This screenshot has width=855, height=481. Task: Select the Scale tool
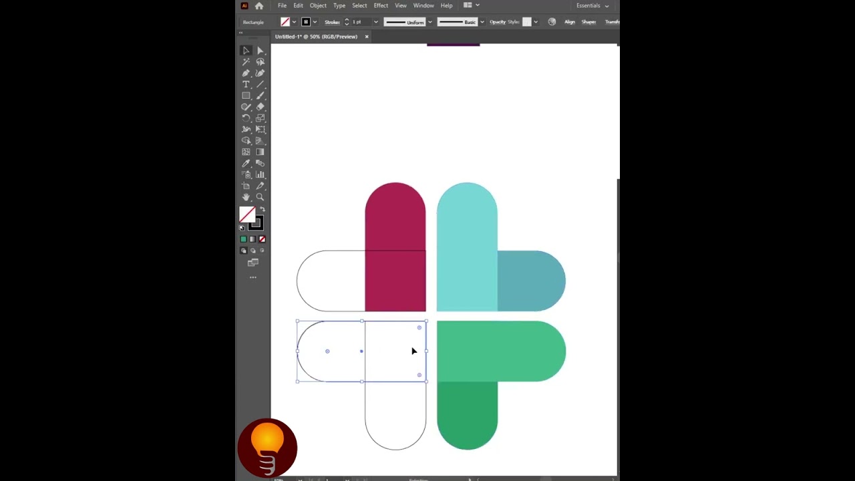tap(260, 118)
